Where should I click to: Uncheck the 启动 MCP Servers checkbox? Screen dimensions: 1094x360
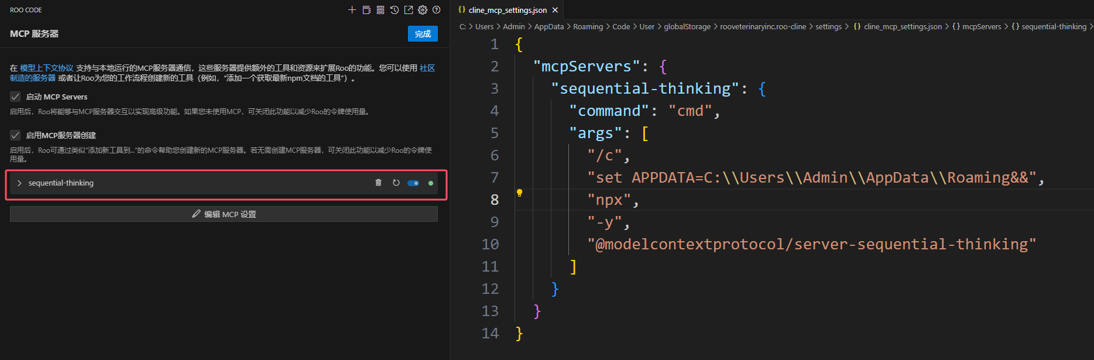(x=15, y=97)
